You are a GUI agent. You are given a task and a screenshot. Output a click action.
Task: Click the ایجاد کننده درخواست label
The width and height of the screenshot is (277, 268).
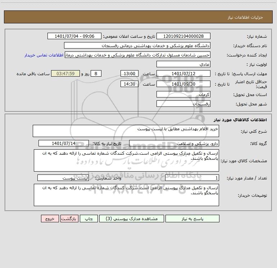[x=247, y=55]
